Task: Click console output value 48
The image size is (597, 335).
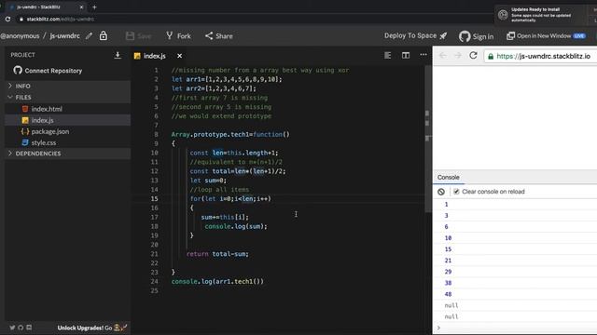Action: click(448, 294)
